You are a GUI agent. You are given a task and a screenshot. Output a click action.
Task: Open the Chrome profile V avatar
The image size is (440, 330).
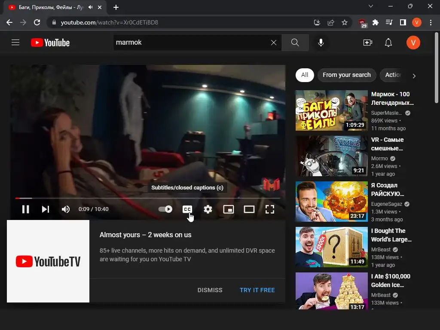(x=416, y=22)
